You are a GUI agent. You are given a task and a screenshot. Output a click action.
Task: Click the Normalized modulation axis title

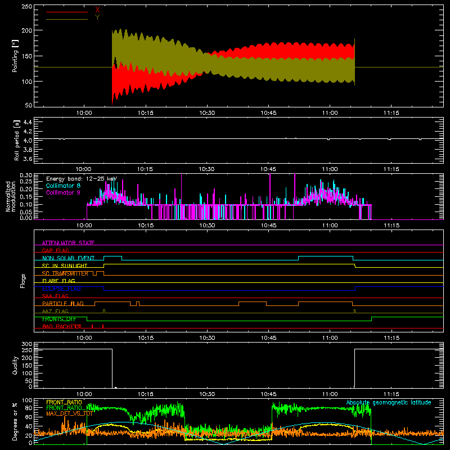pos(11,196)
